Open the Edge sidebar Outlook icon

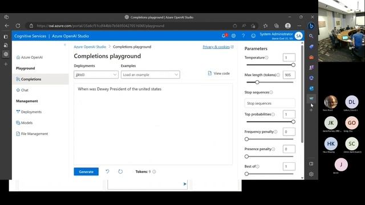[x=311, y=89]
